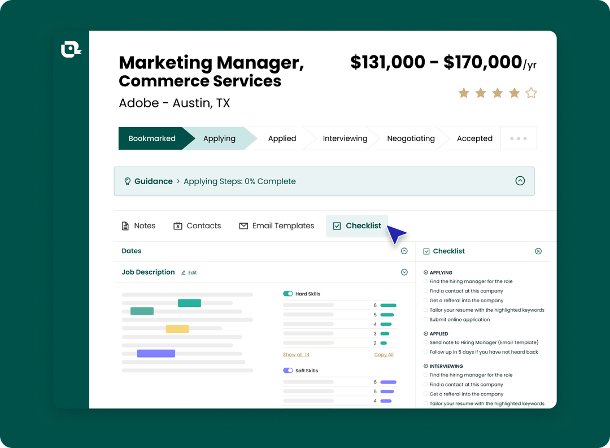Open Email Templates via the envelope icon
The width and height of the screenshot is (610, 448).
coord(243,225)
